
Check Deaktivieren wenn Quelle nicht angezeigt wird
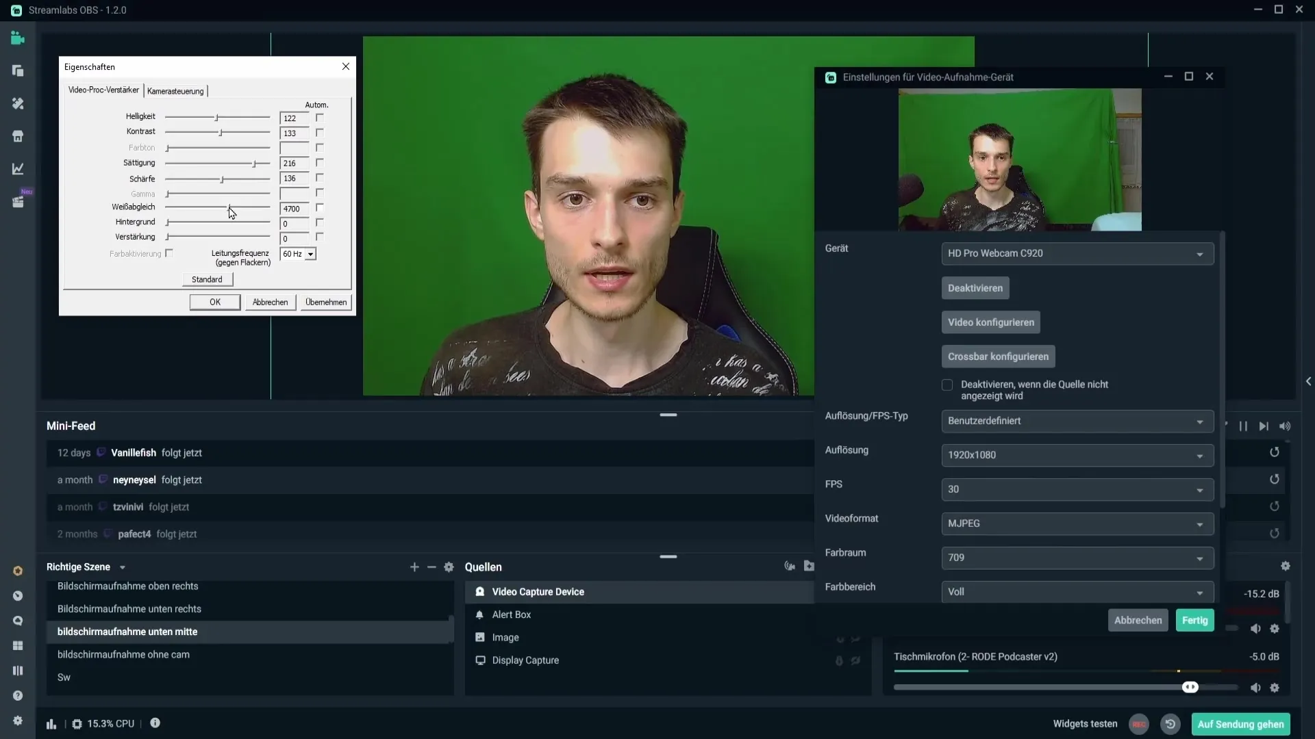(947, 385)
